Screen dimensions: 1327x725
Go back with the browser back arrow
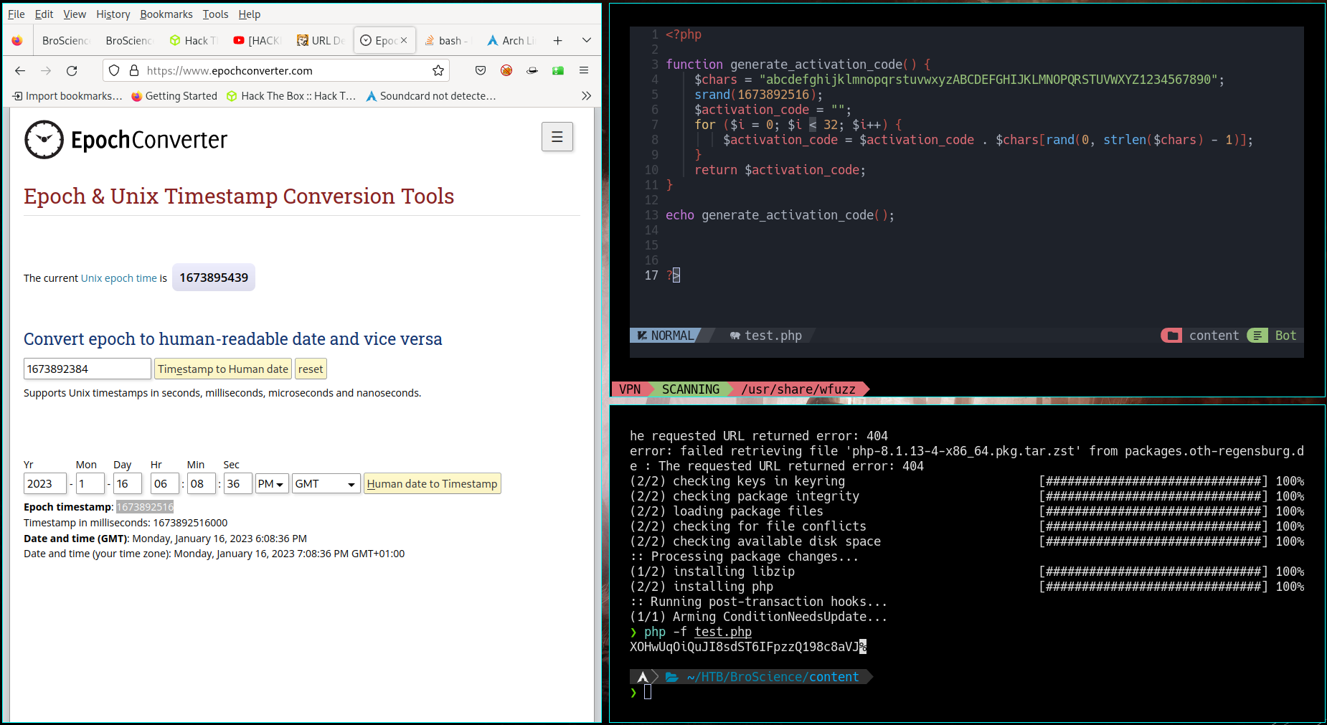point(20,70)
